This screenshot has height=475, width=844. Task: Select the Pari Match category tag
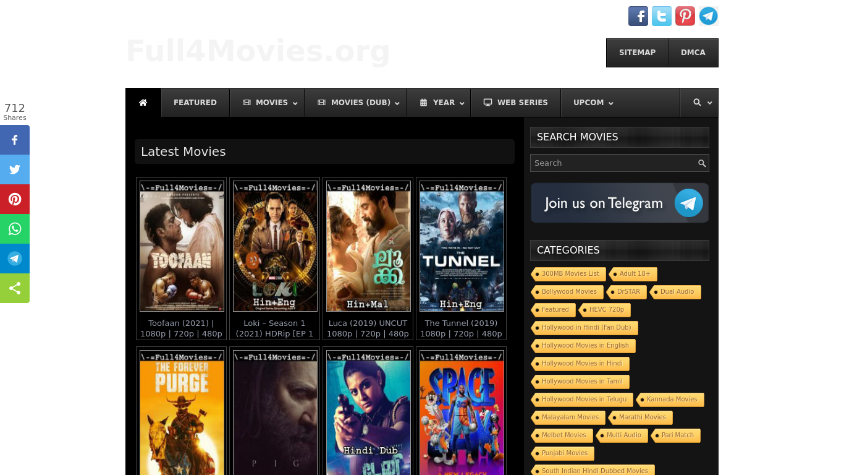point(676,435)
